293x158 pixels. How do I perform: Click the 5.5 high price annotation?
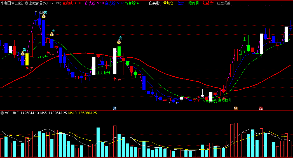(x=41, y=13)
